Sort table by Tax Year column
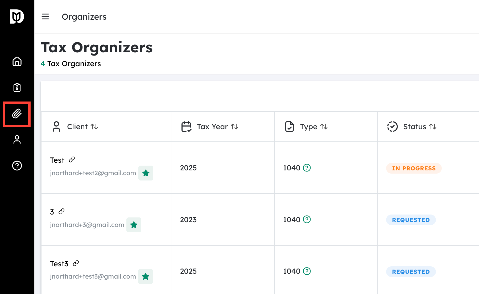The image size is (479, 294). coord(234,127)
